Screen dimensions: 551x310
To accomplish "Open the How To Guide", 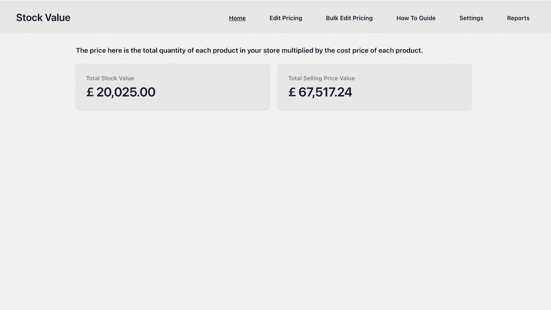I will pyautogui.click(x=416, y=18).
